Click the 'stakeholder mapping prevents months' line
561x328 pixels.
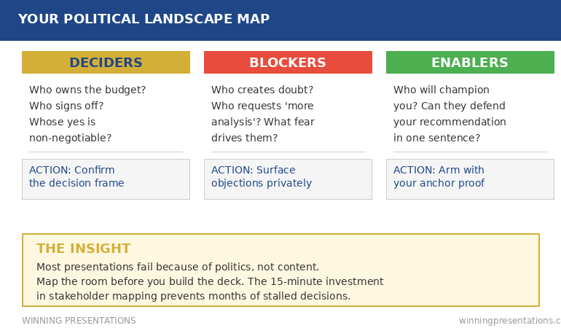click(x=193, y=296)
